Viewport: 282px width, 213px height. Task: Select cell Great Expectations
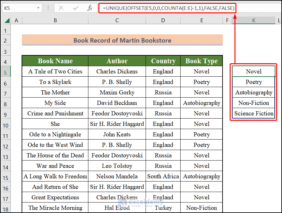55,197
